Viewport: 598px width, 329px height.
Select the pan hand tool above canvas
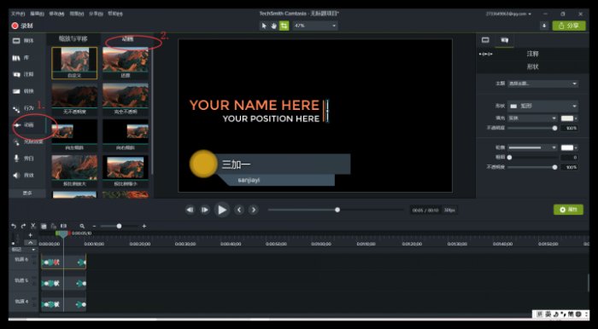(x=274, y=26)
